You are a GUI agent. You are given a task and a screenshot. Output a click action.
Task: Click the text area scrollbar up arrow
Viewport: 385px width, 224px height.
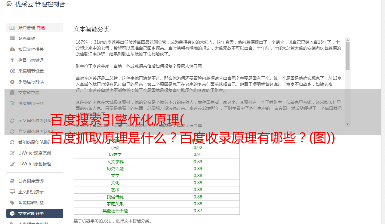tap(347, 40)
